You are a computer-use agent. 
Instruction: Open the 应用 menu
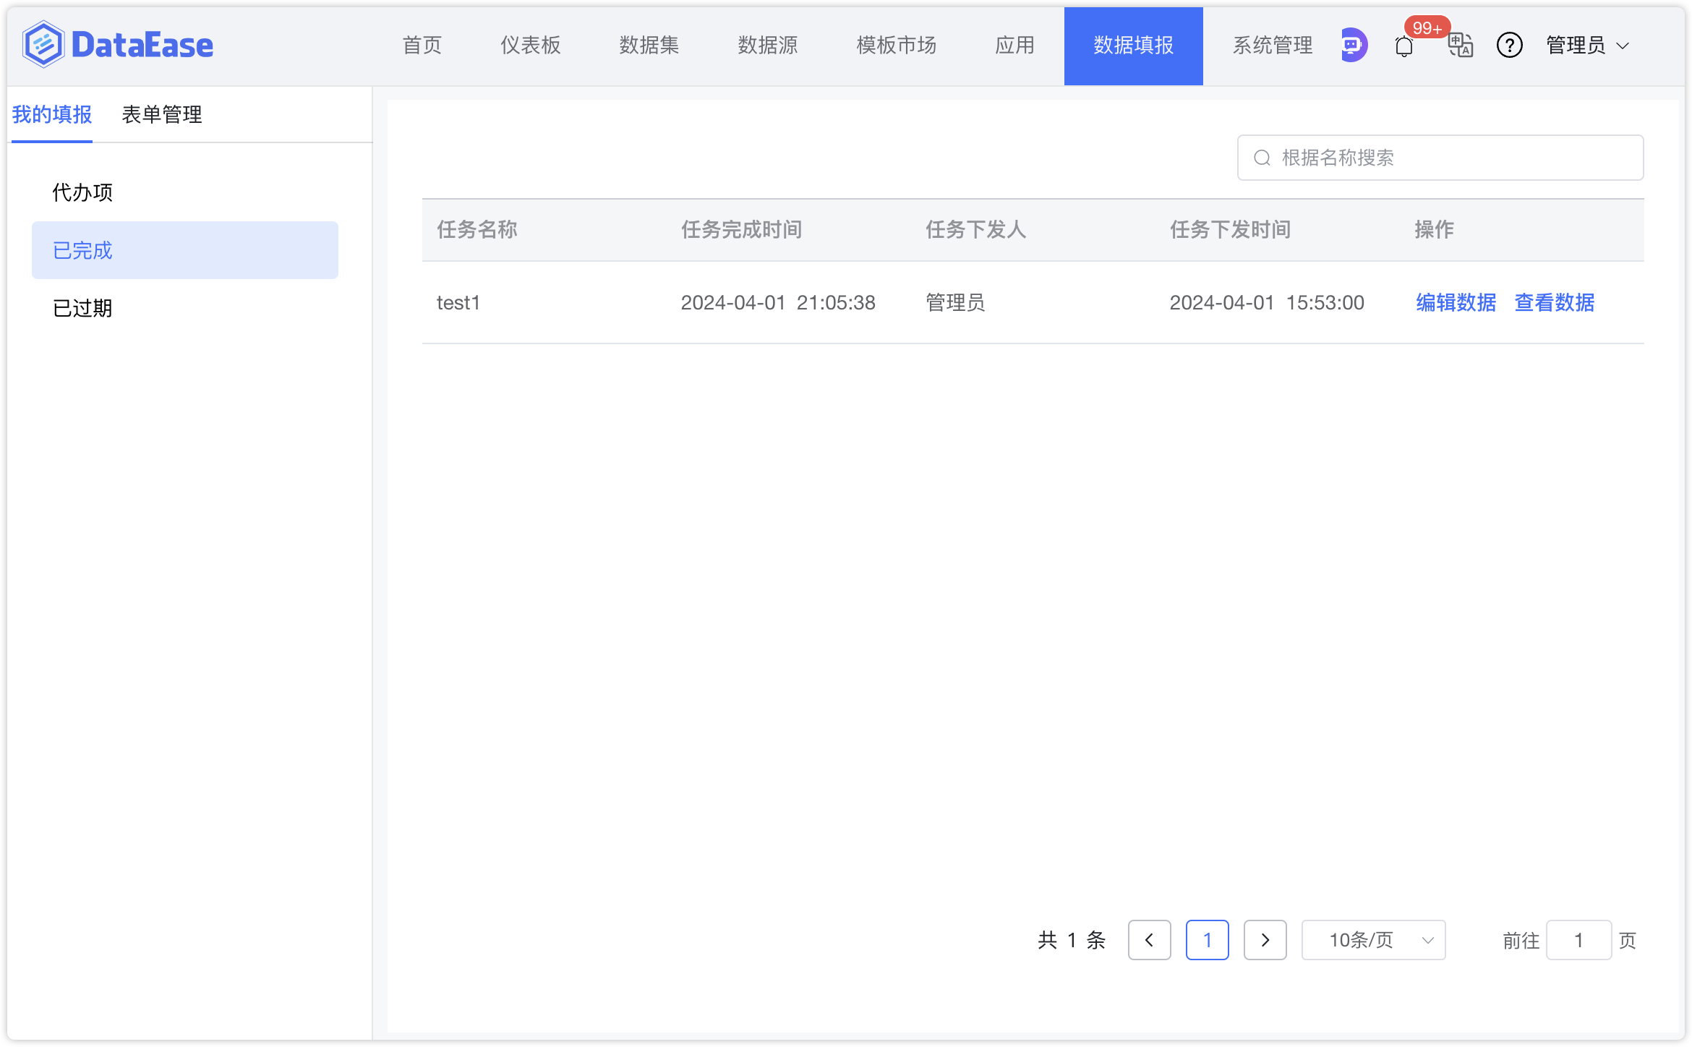[1015, 45]
